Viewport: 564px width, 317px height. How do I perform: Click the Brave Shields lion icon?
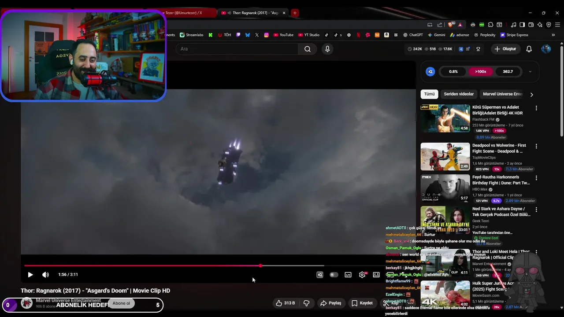tap(450, 25)
